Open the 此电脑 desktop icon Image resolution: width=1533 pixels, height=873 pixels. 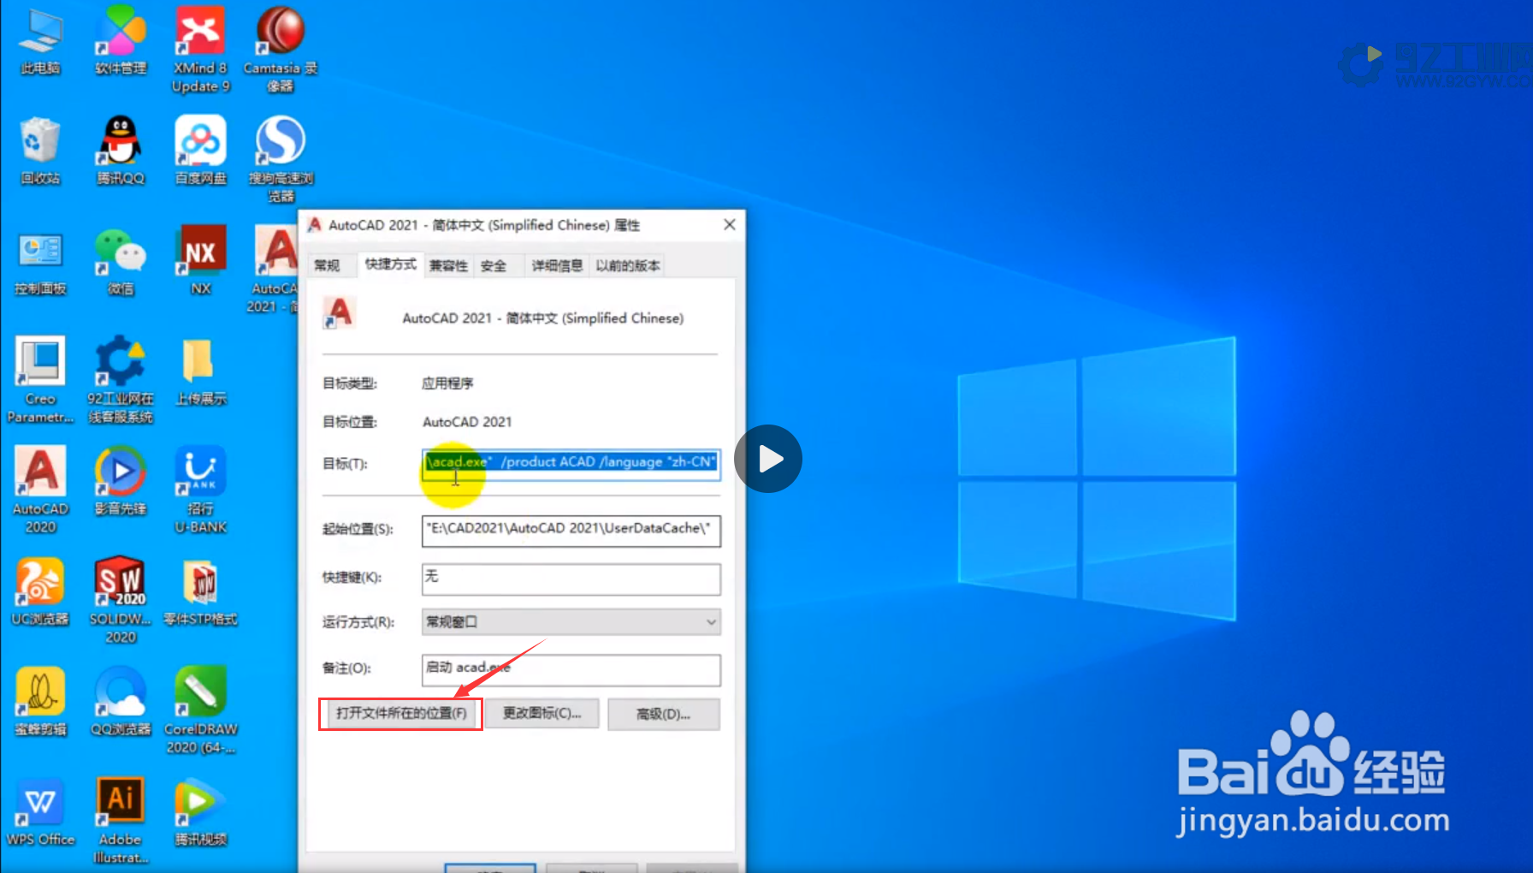point(40,39)
